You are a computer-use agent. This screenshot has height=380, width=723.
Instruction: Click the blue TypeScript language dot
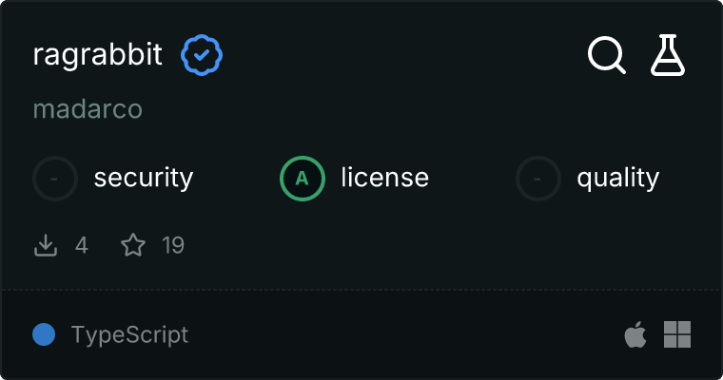click(43, 334)
